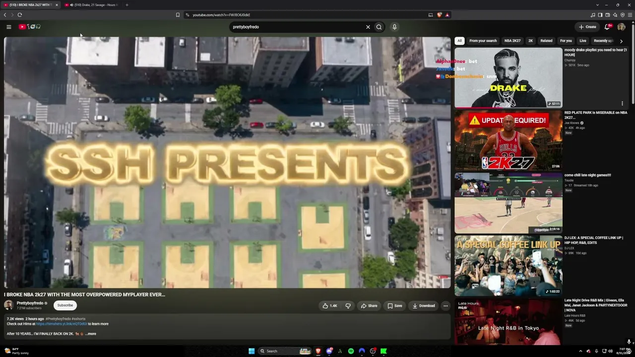Open RED PLATE PARK 2K27 thumbnail
Viewport: 635px width, 357px height.
pyautogui.click(x=508, y=140)
